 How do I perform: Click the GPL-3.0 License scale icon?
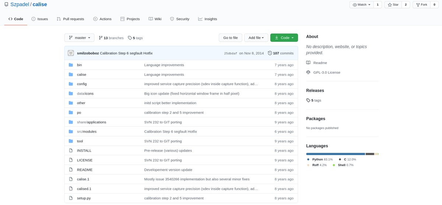click(x=308, y=73)
